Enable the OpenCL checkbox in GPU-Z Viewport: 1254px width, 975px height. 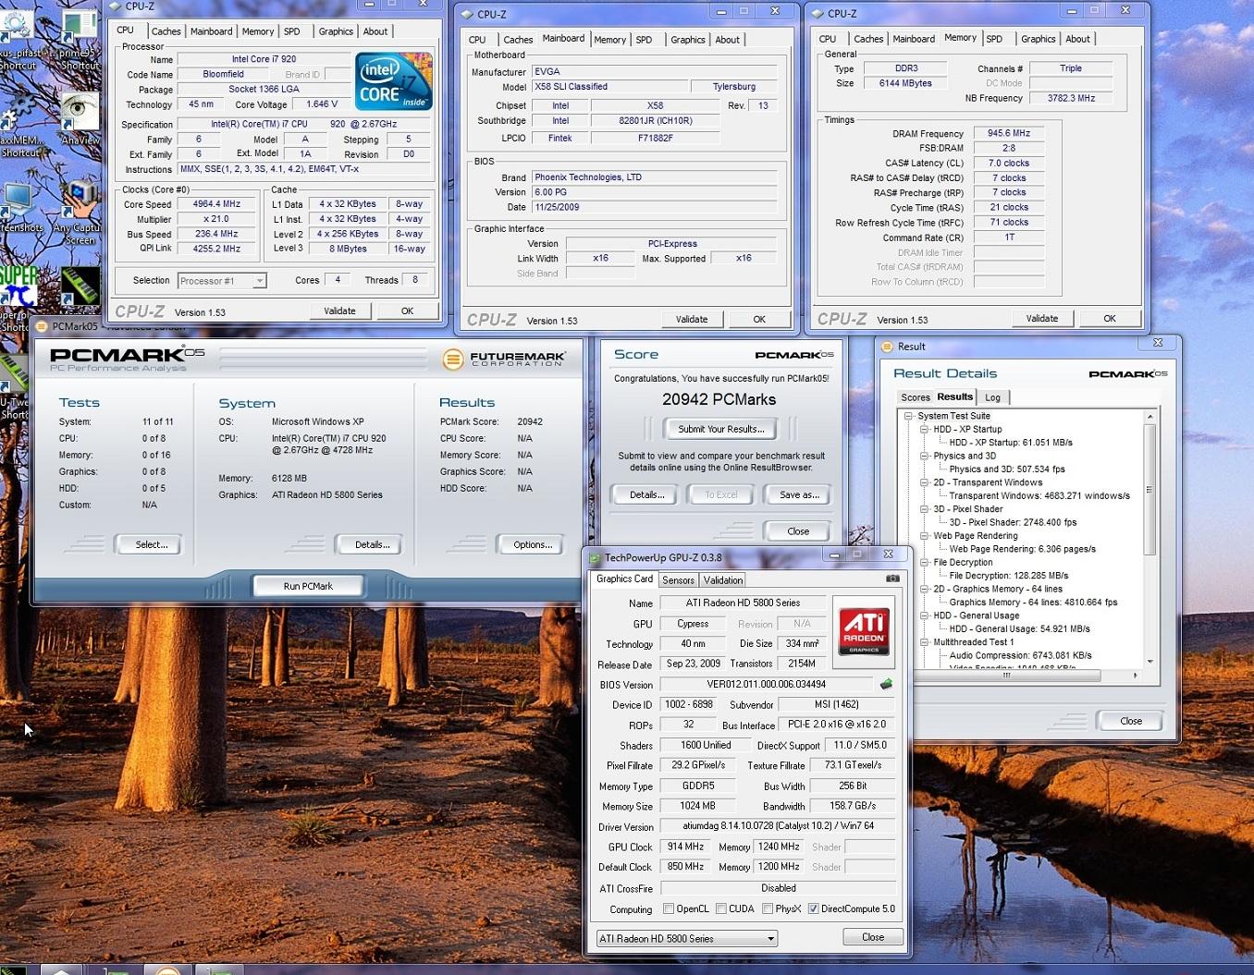click(x=669, y=908)
